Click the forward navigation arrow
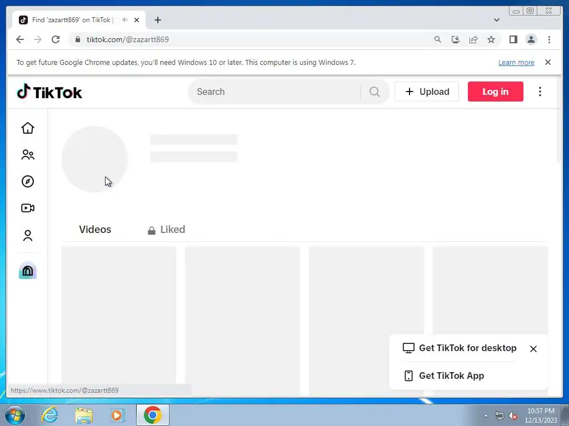Image resolution: width=569 pixels, height=426 pixels. click(x=38, y=39)
